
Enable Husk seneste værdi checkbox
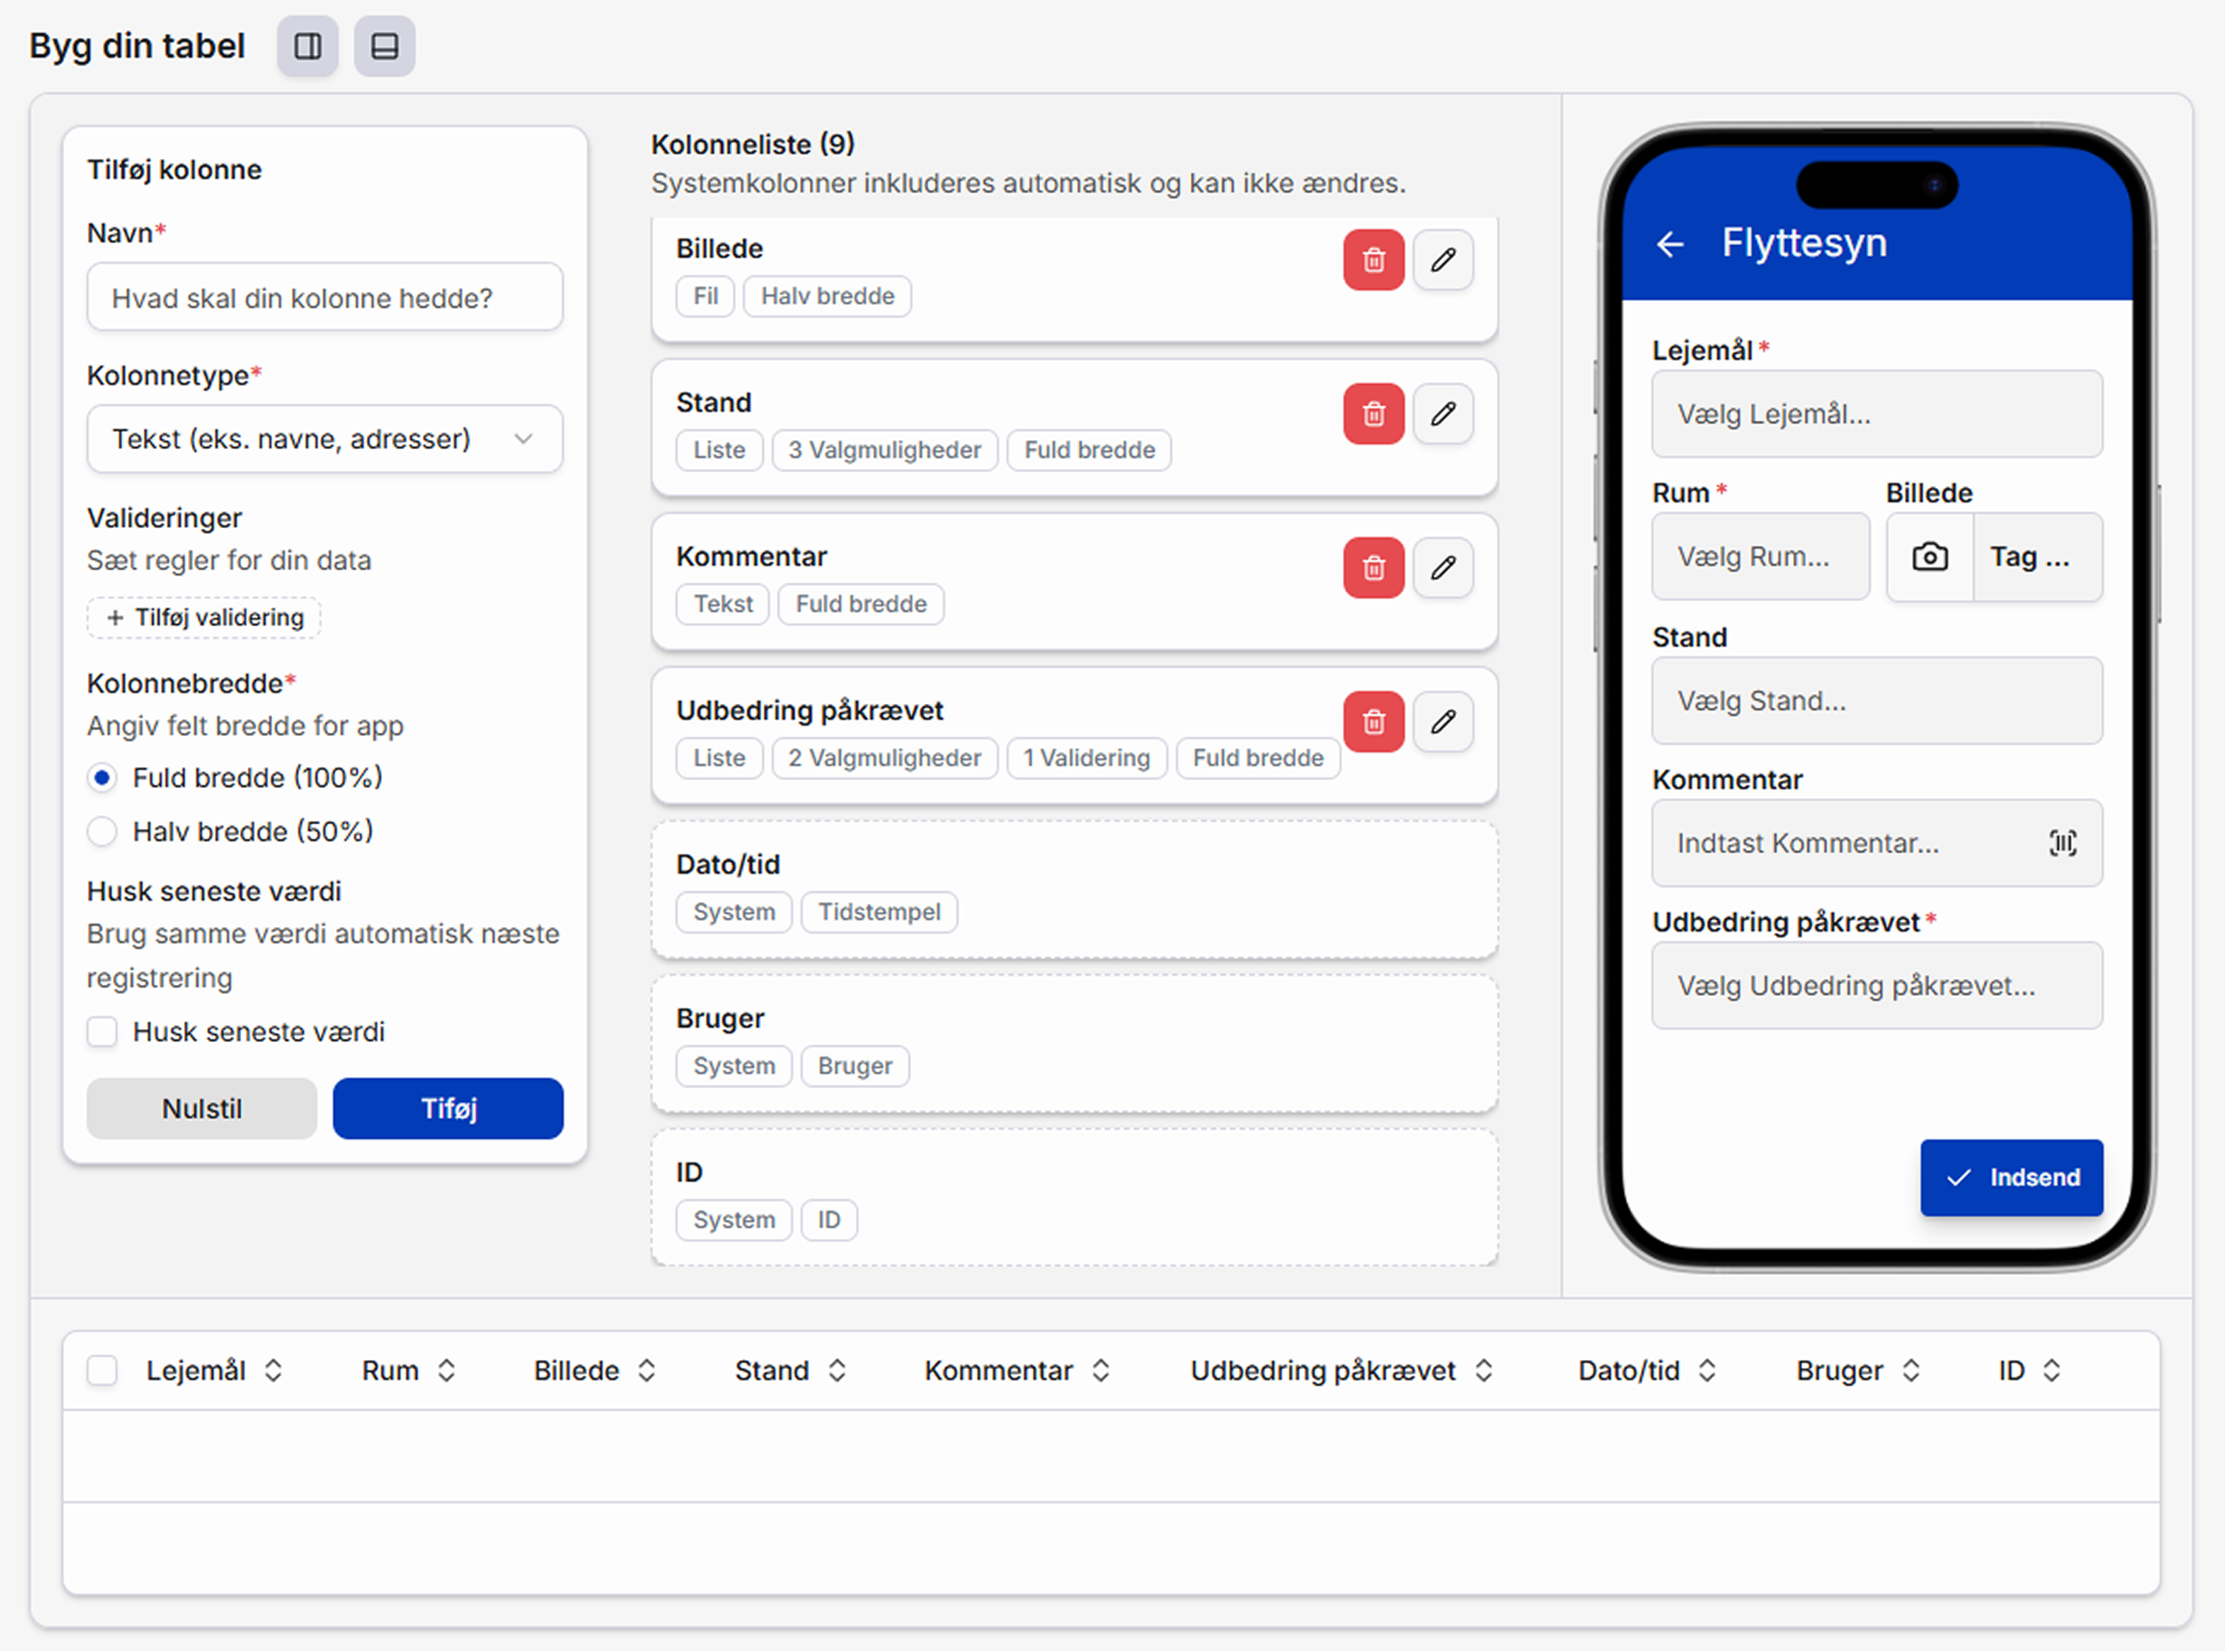click(103, 1031)
